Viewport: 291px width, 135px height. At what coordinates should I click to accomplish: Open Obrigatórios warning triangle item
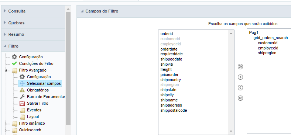click(x=22, y=90)
